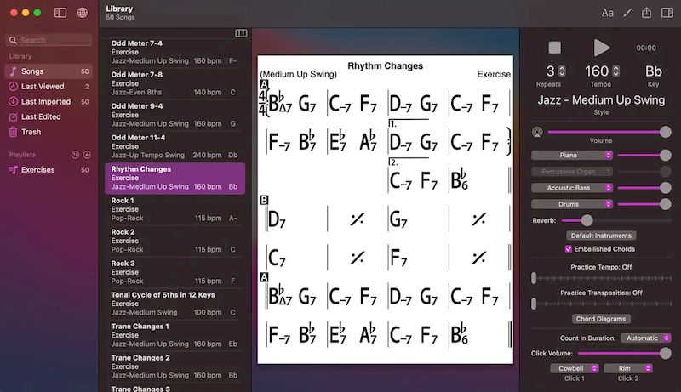Click the 00:00 time display
681x392 pixels.
coord(646,48)
